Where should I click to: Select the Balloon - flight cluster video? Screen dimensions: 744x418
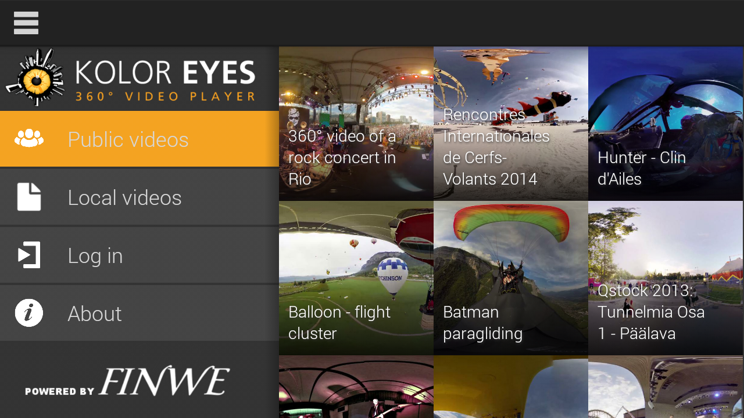coord(356,278)
